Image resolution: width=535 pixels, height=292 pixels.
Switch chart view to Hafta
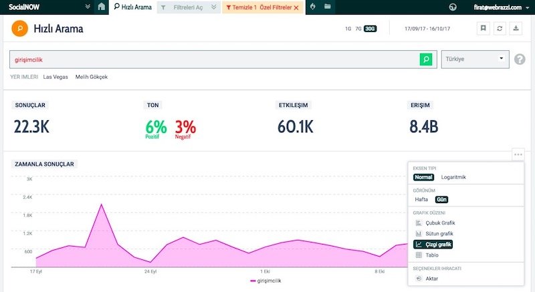pos(421,199)
